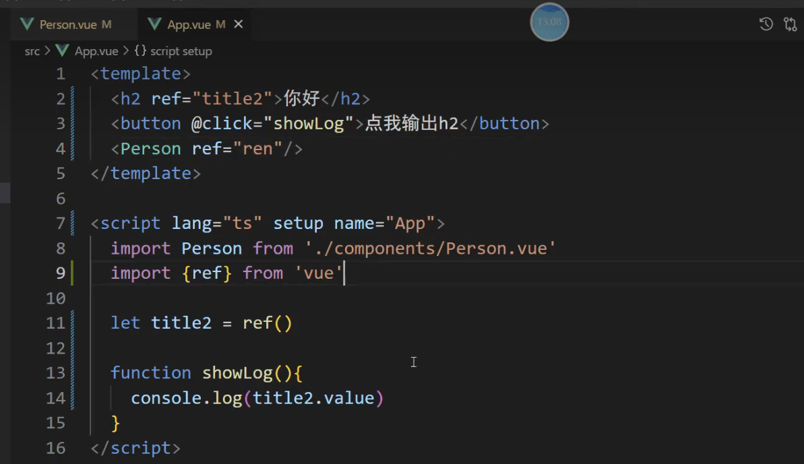This screenshot has height=464, width=804.
Task: Click the Vue icon on App.vue tab
Action: click(154, 24)
